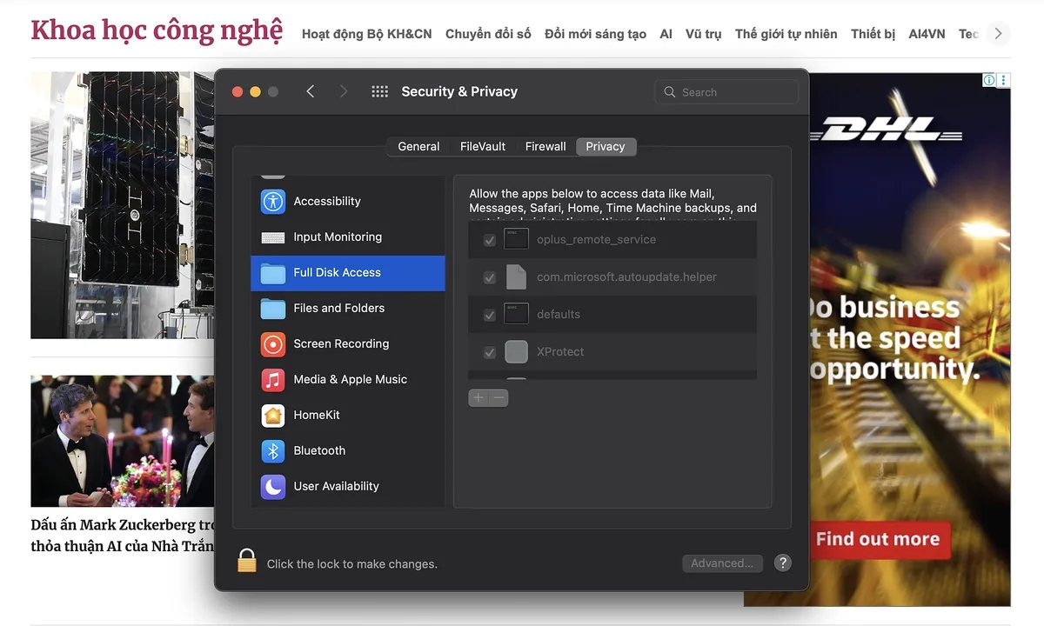Click the User Availability moon icon
This screenshot has height=626, width=1044.
click(273, 487)
